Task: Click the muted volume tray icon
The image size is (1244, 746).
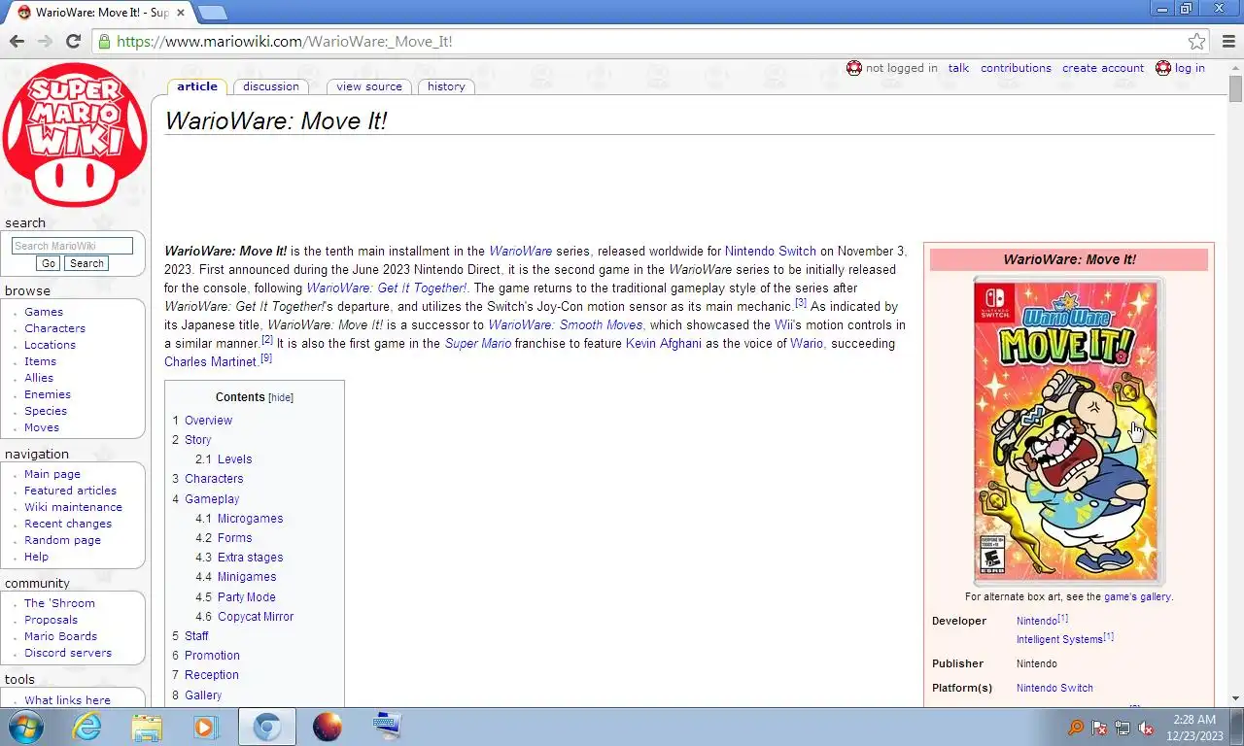Action: [1146, 728]
